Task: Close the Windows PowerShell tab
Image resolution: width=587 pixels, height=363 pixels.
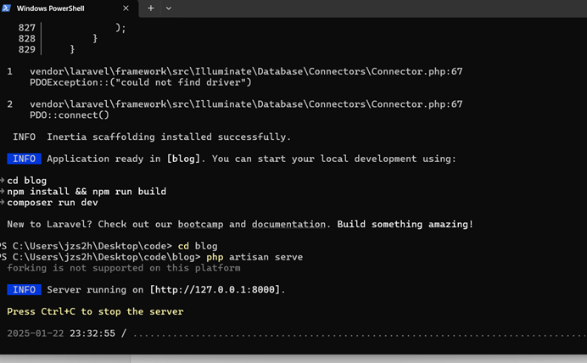Action: coord(126,8)
